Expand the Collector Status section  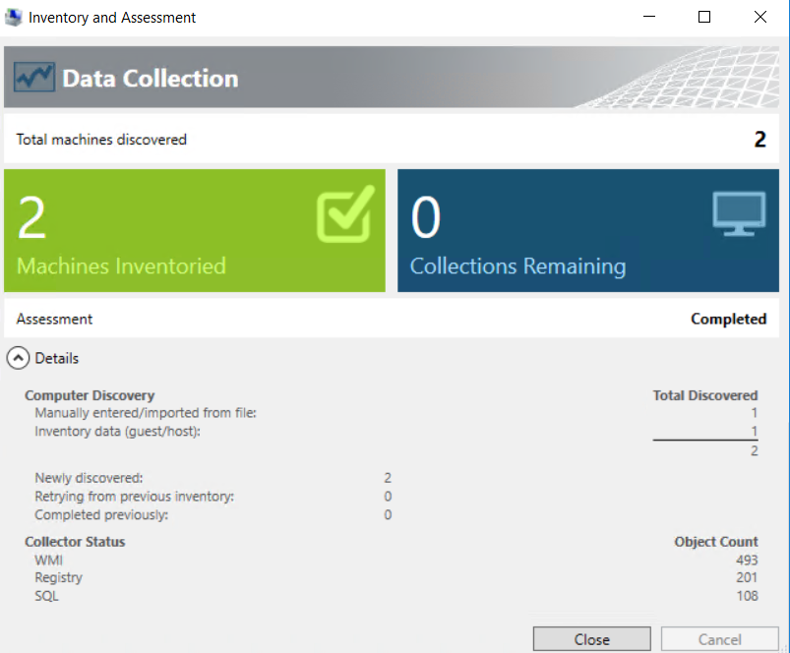click(x=74, y=541)
